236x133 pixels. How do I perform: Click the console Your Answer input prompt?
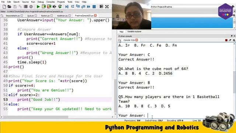132,116
